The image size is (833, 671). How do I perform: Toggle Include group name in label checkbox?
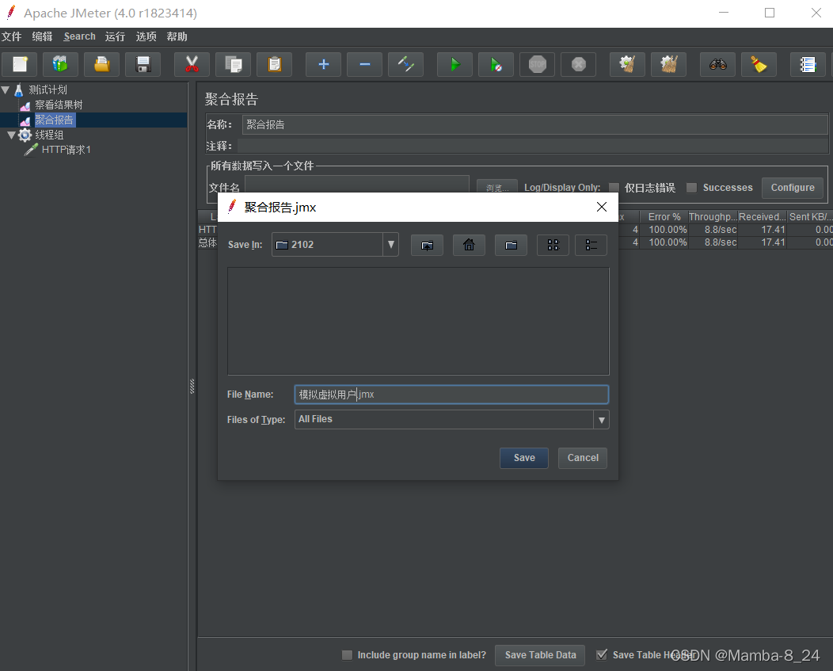click(x=347, y=655)
